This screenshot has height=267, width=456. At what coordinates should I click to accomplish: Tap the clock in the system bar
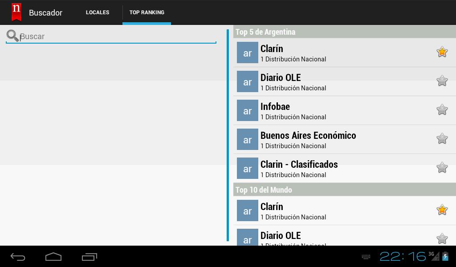(403, 256)
